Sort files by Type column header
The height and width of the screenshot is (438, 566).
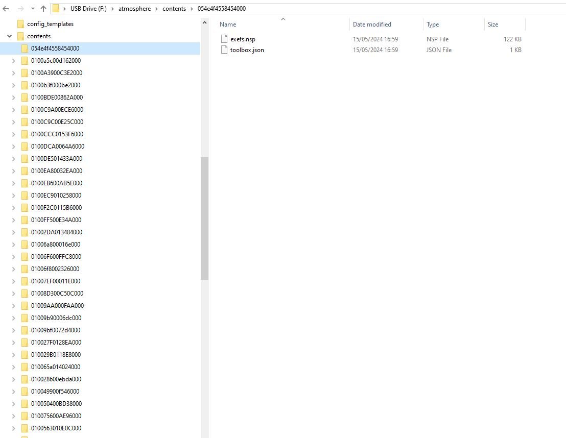coord(433,25)
